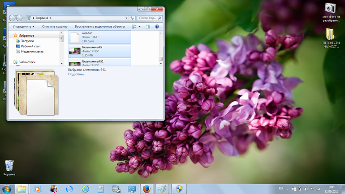Screen dimensions: 345x194
Task: Open the Calculator taskbar icon
Action: (x=100, y=189)
